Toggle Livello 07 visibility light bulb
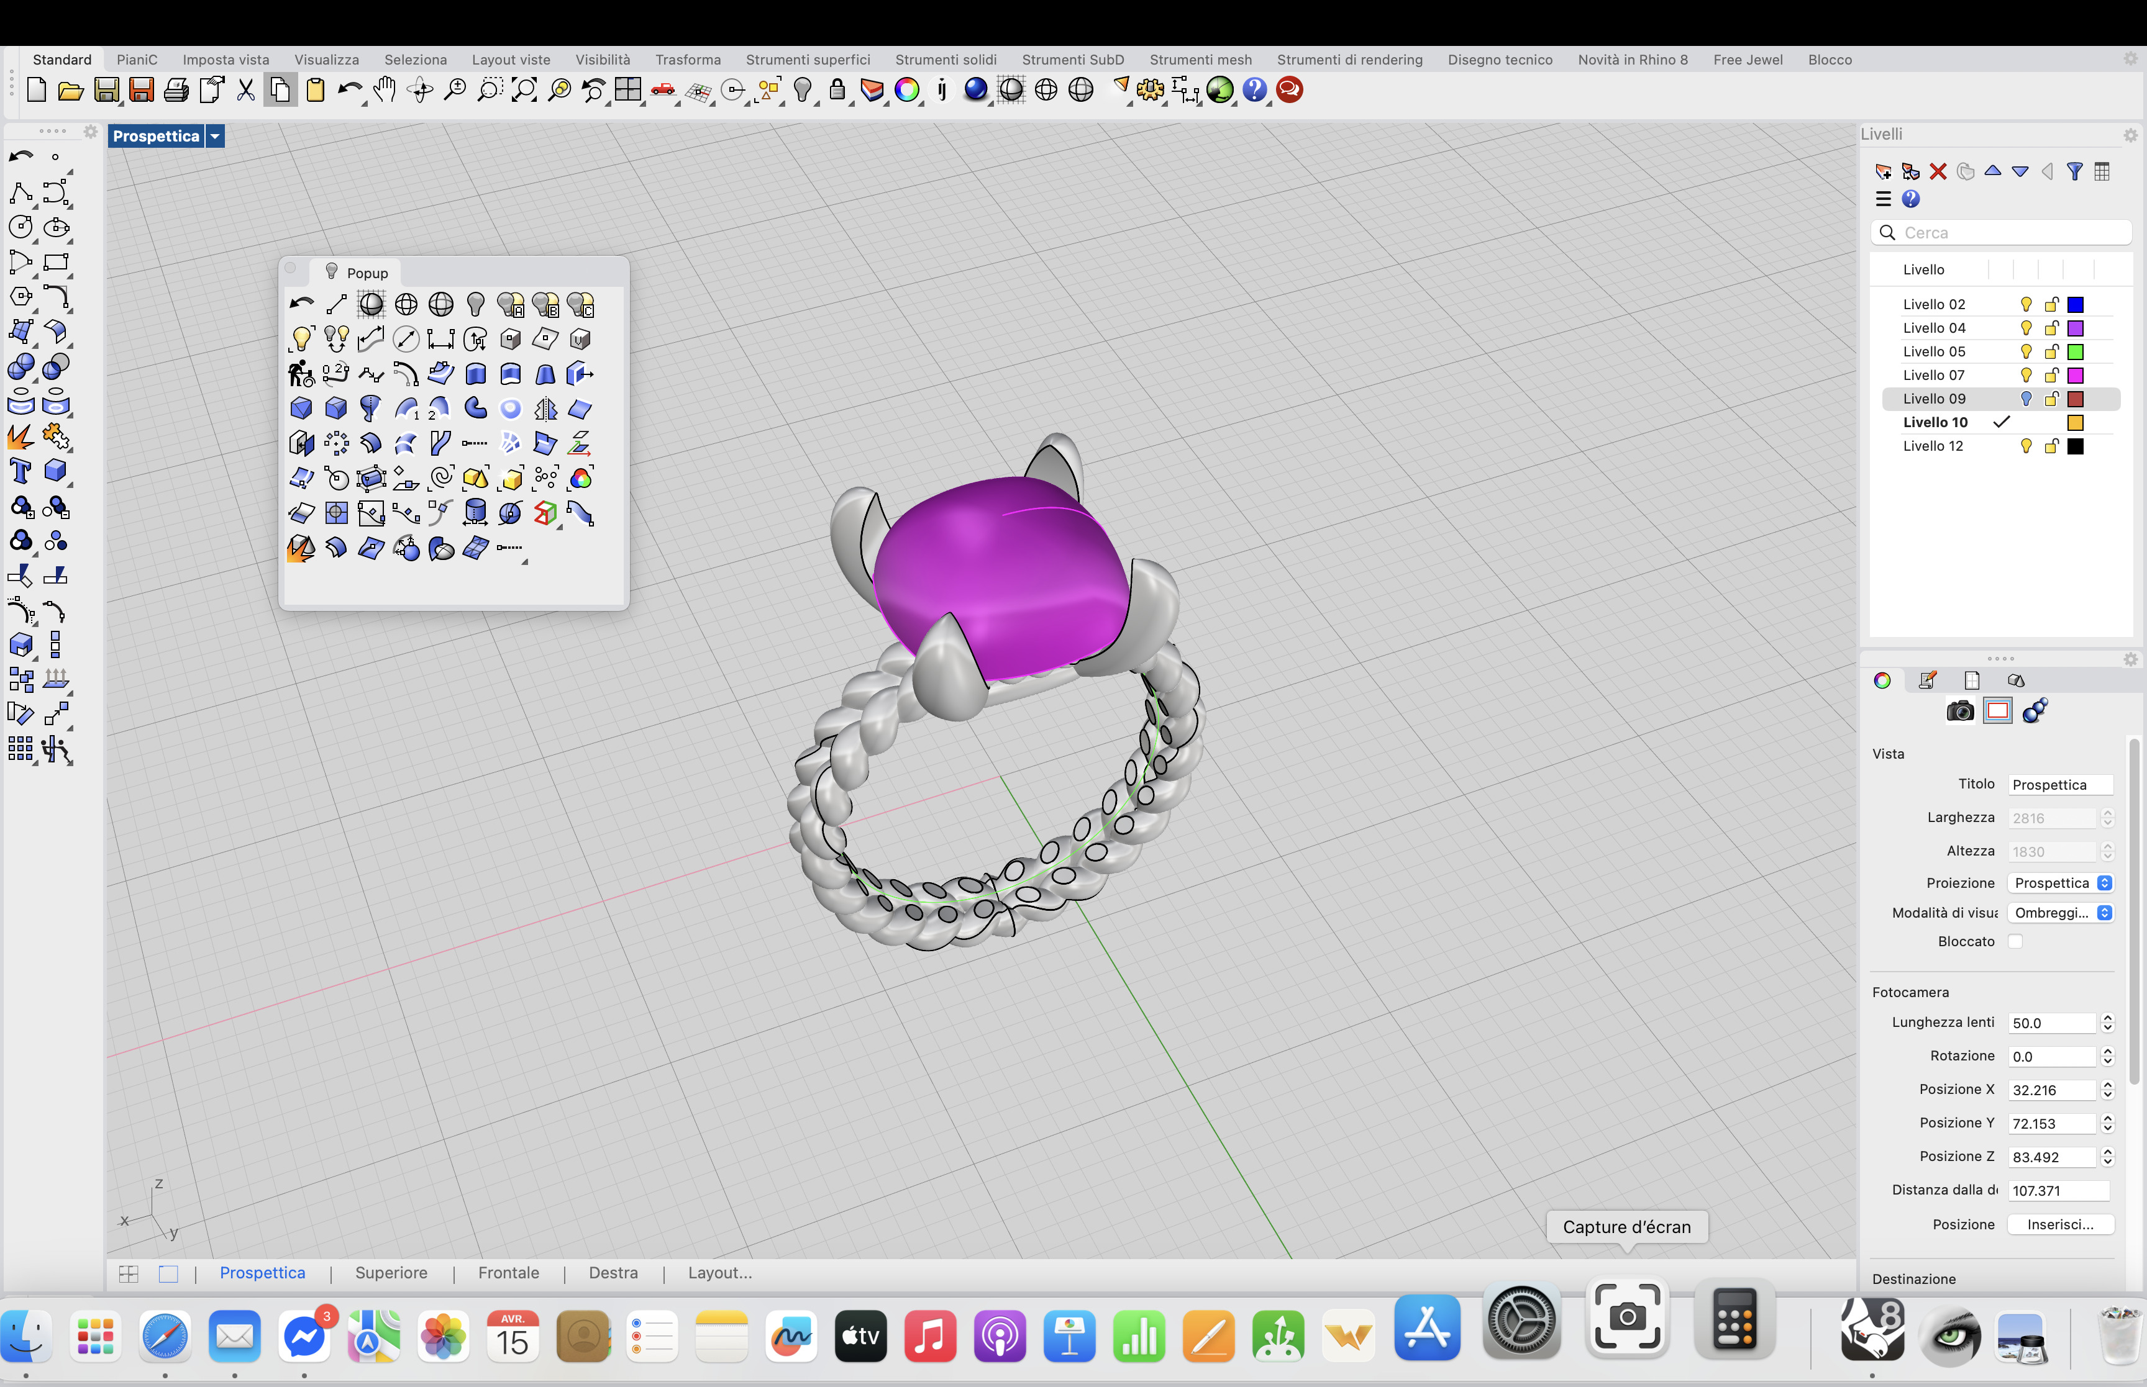2147x1387 pixels. tap(2026, 374)
